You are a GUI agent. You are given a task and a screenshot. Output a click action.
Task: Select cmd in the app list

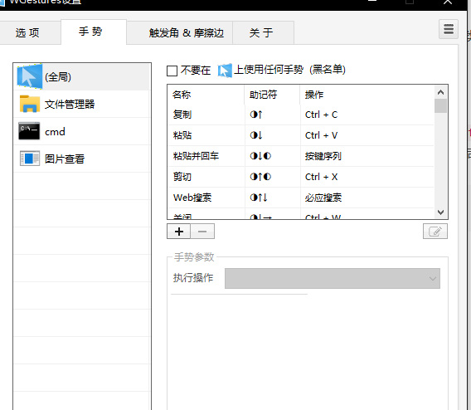(x=82, y=131)
